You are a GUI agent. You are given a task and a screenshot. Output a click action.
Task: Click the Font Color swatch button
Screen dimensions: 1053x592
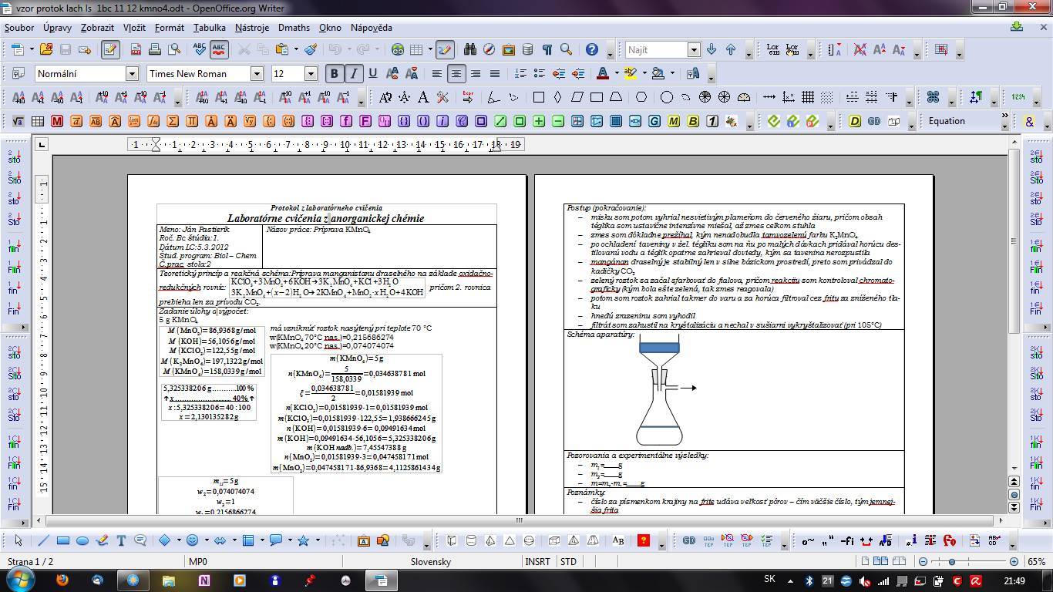604,73
